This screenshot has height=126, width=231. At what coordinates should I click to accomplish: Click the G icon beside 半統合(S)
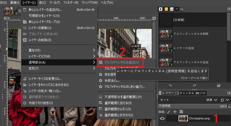(101, 80)
